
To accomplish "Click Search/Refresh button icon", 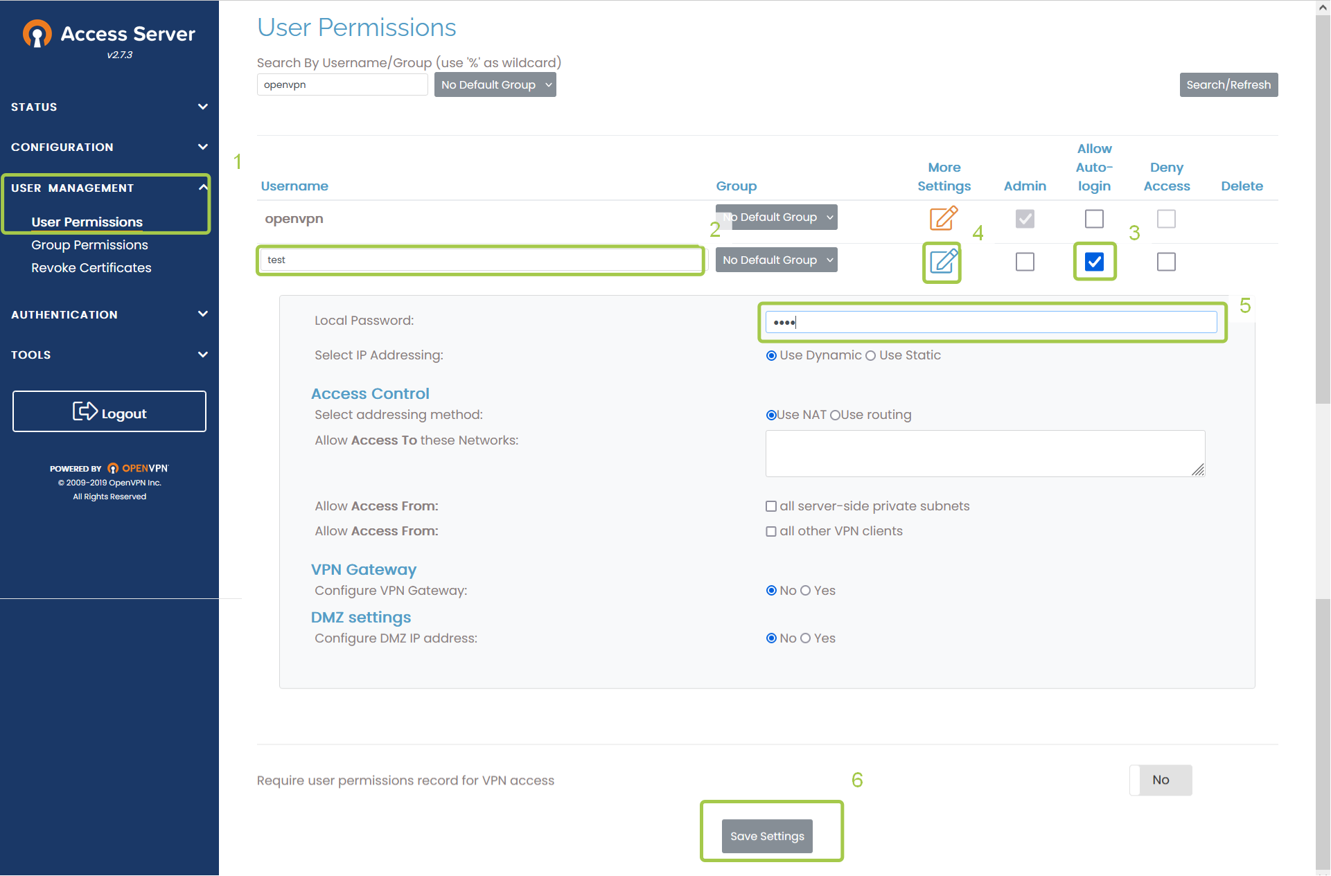I will (x=1229, y=84).
